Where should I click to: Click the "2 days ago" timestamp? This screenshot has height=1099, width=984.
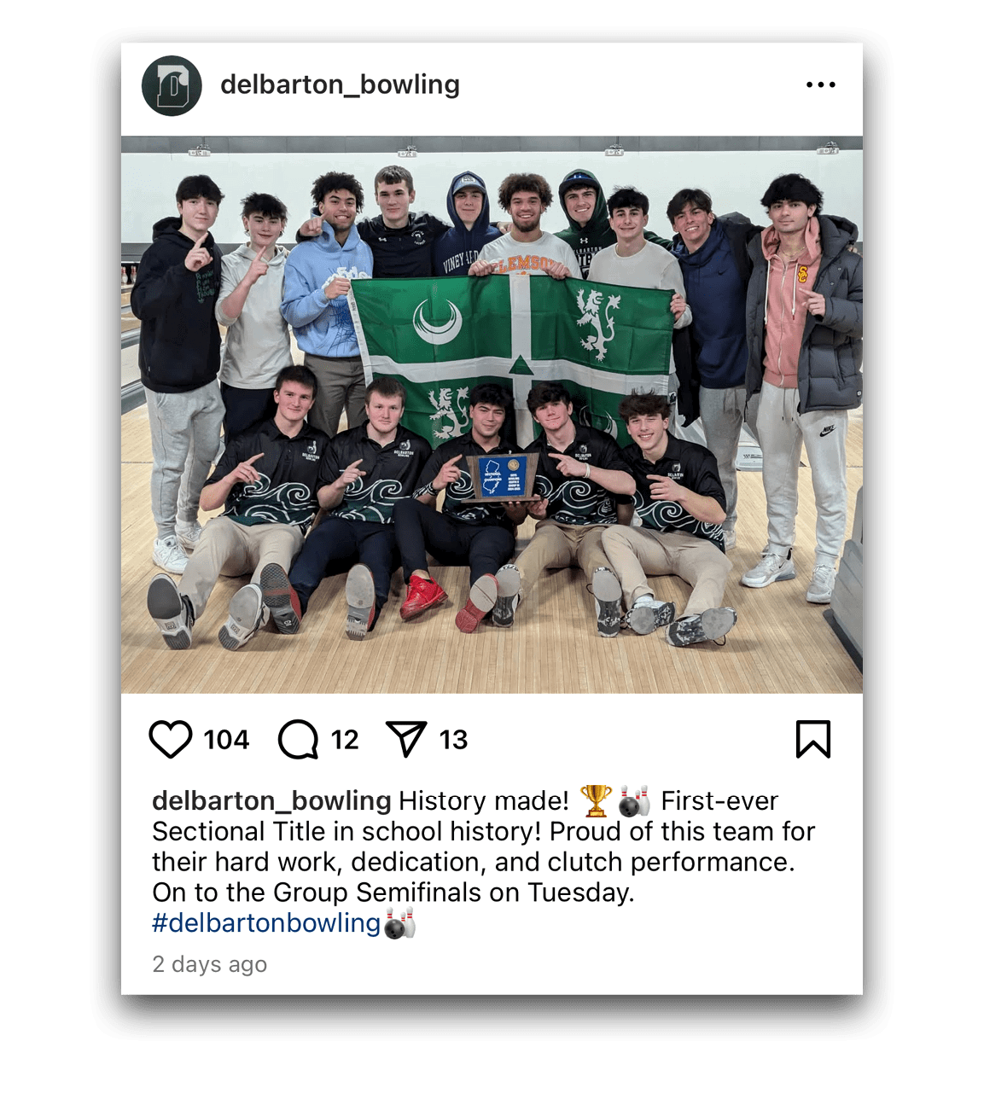pos(210,964)
